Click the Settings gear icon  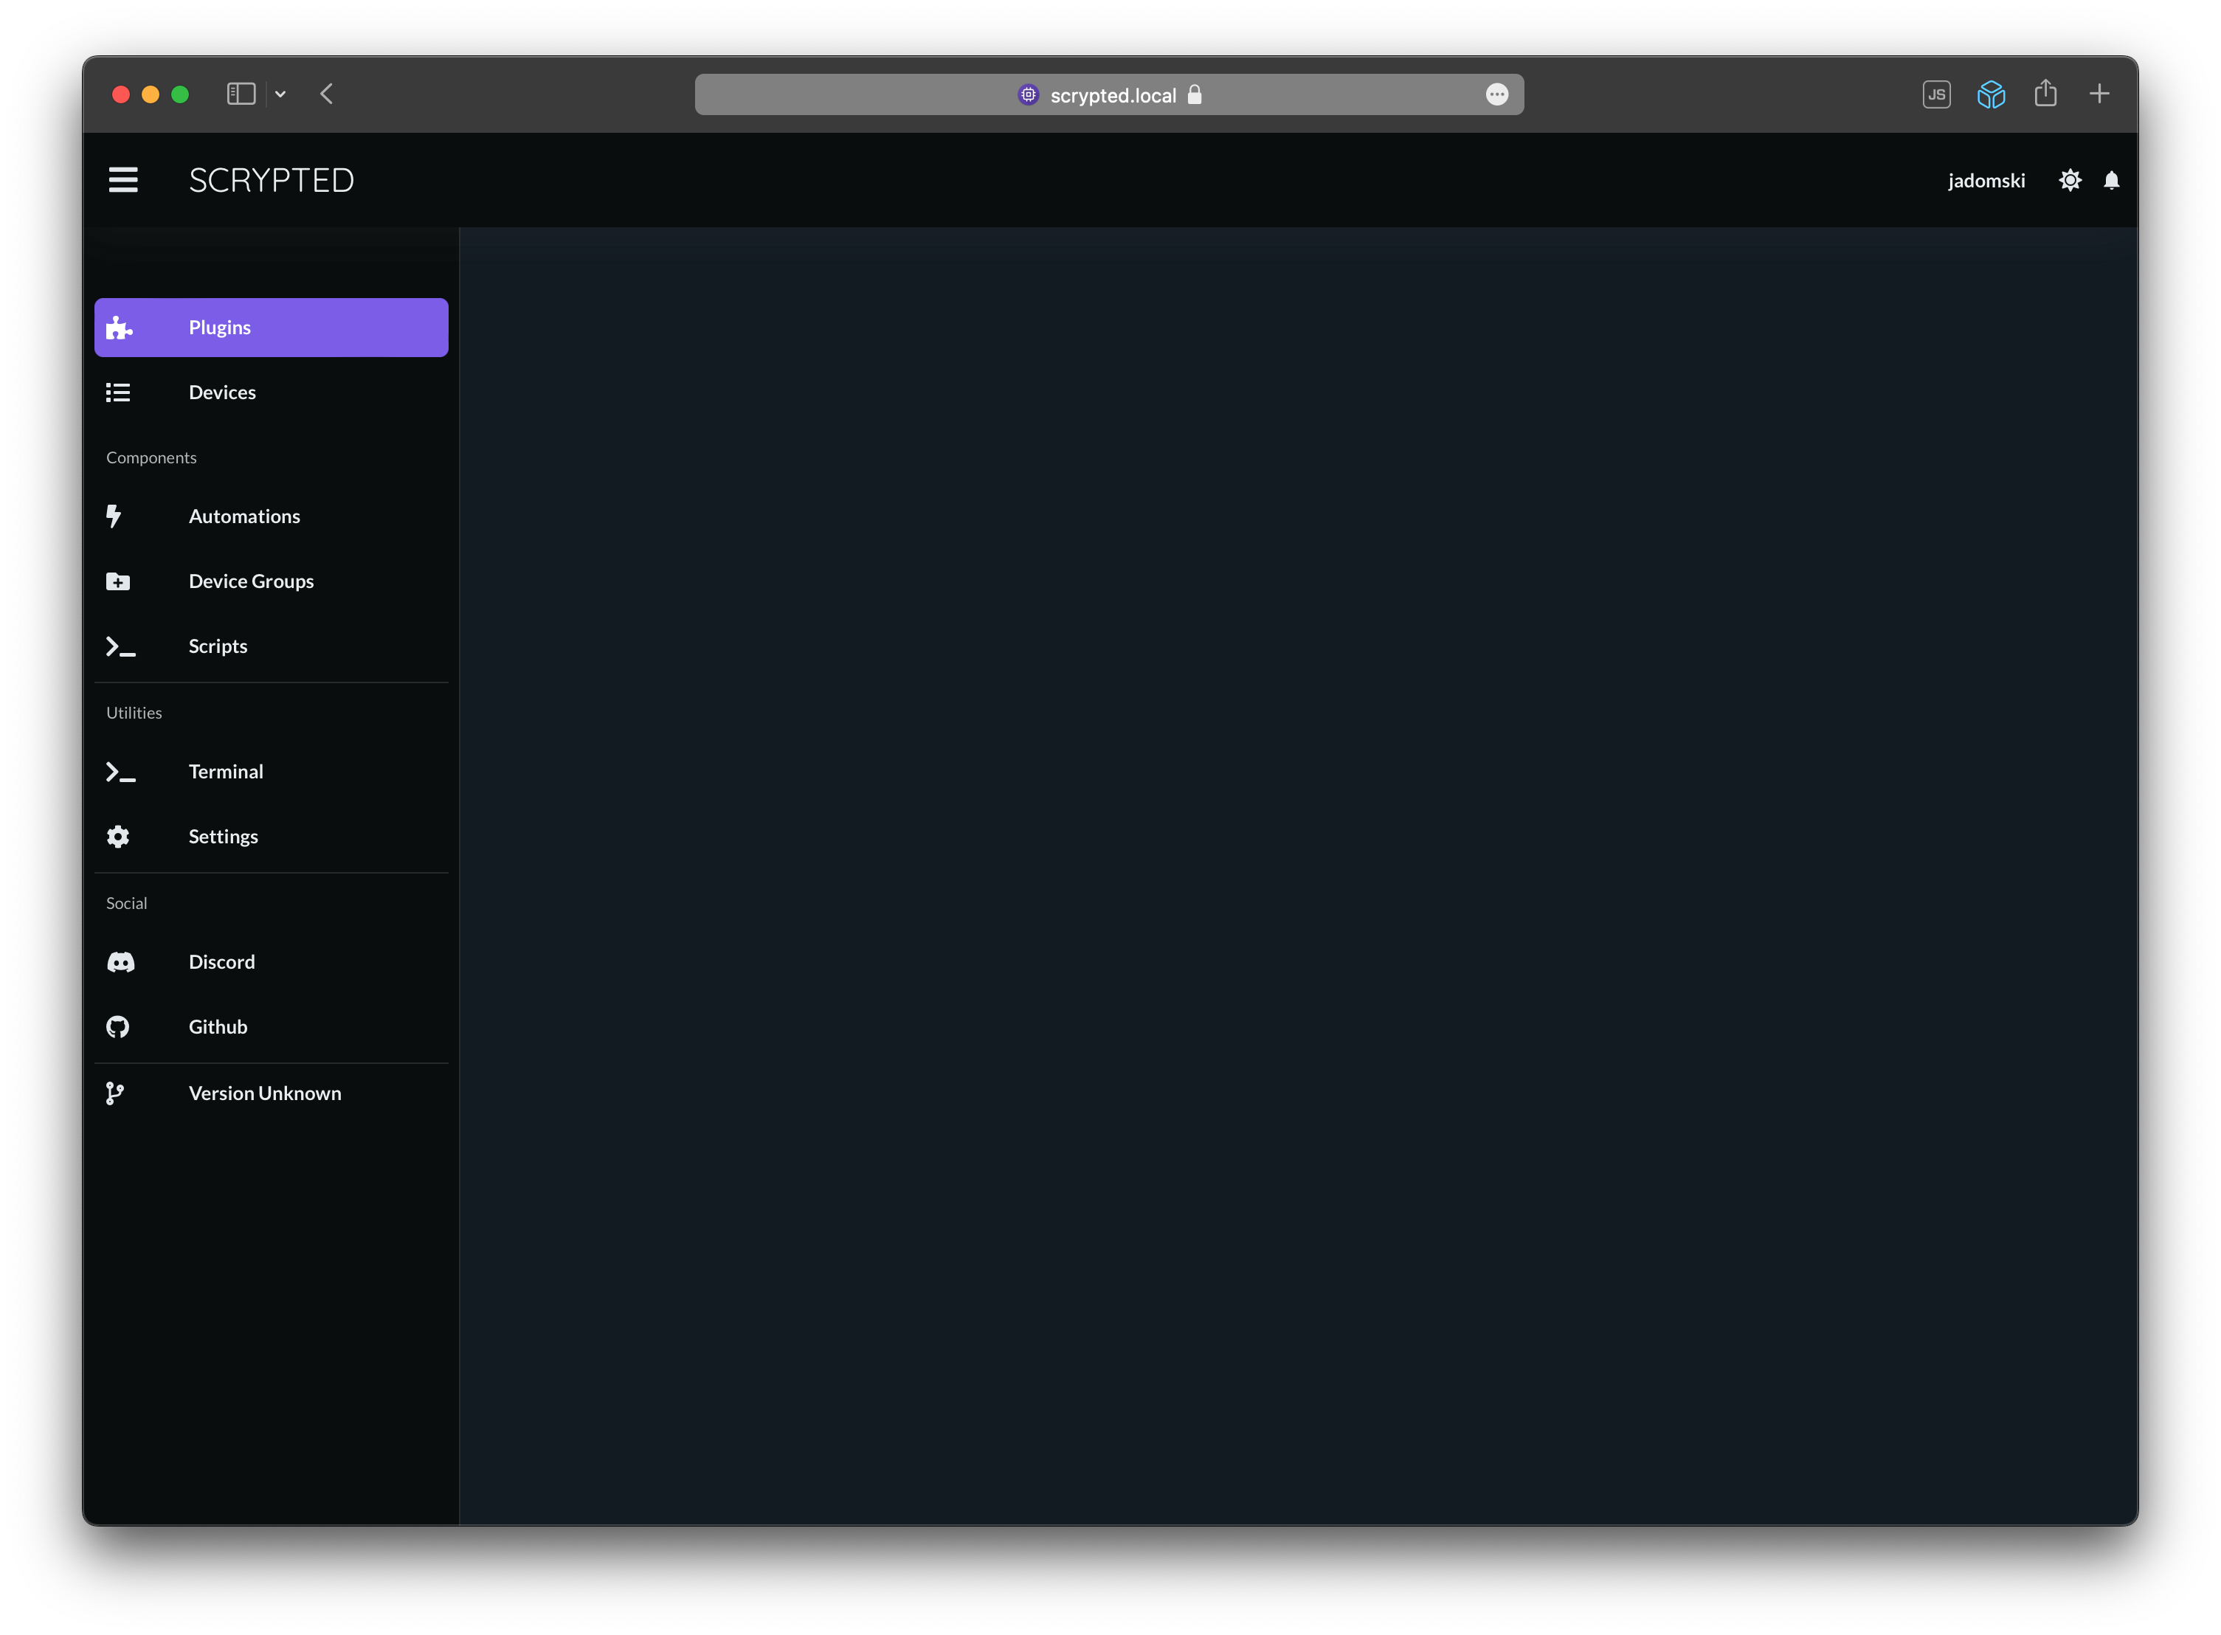pos(118,837)
